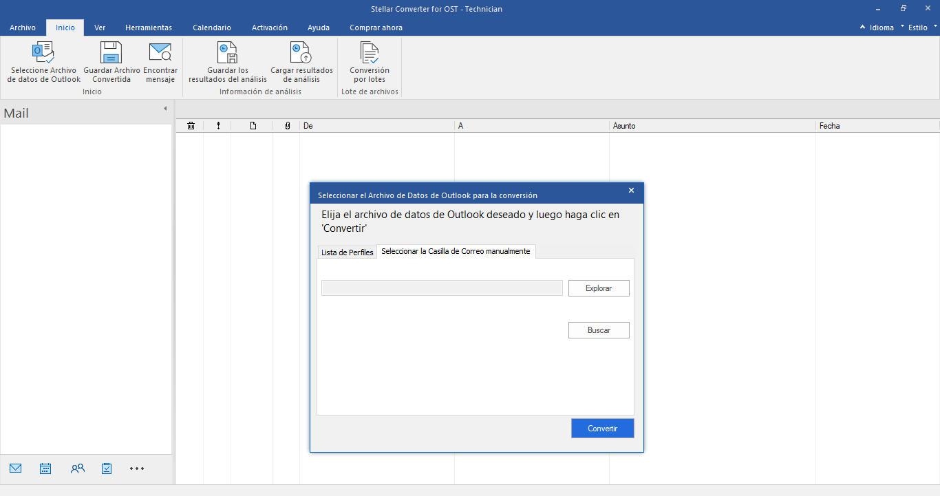Open the Tasks clipboard icon
The image size is (940, 496).
107,468
